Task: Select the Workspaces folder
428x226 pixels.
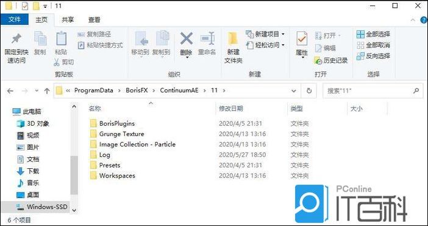Action: 112,176
